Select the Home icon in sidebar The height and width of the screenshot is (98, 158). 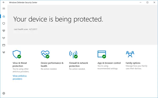point(4,16)
